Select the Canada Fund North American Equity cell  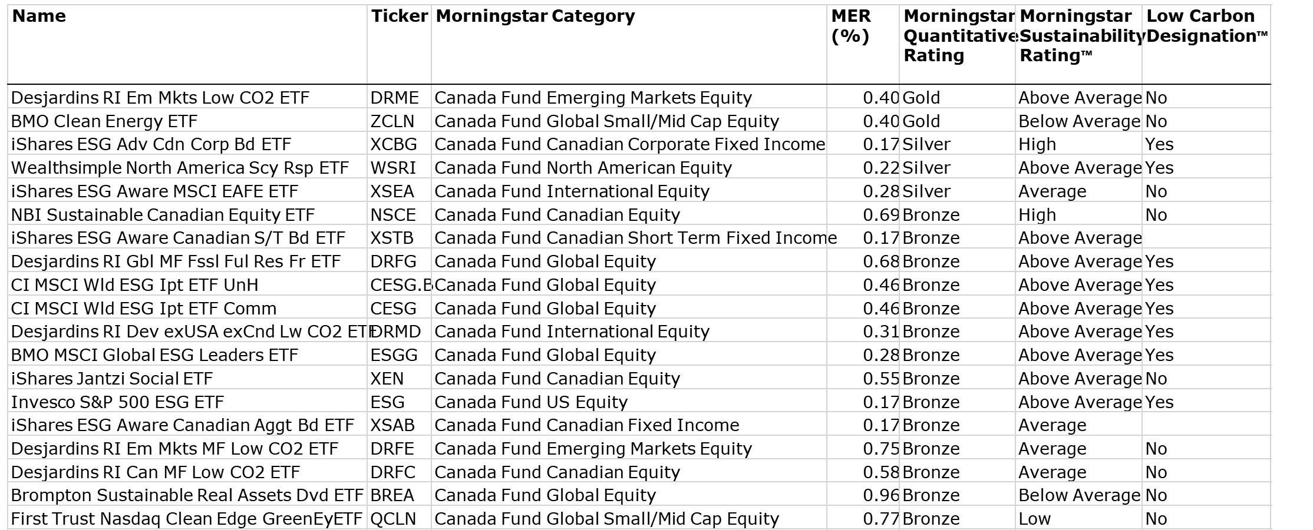tap(583, 168)
